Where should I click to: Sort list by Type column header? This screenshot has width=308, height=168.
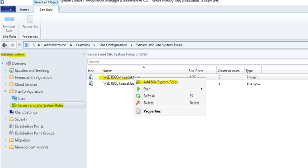click(253, 70)
